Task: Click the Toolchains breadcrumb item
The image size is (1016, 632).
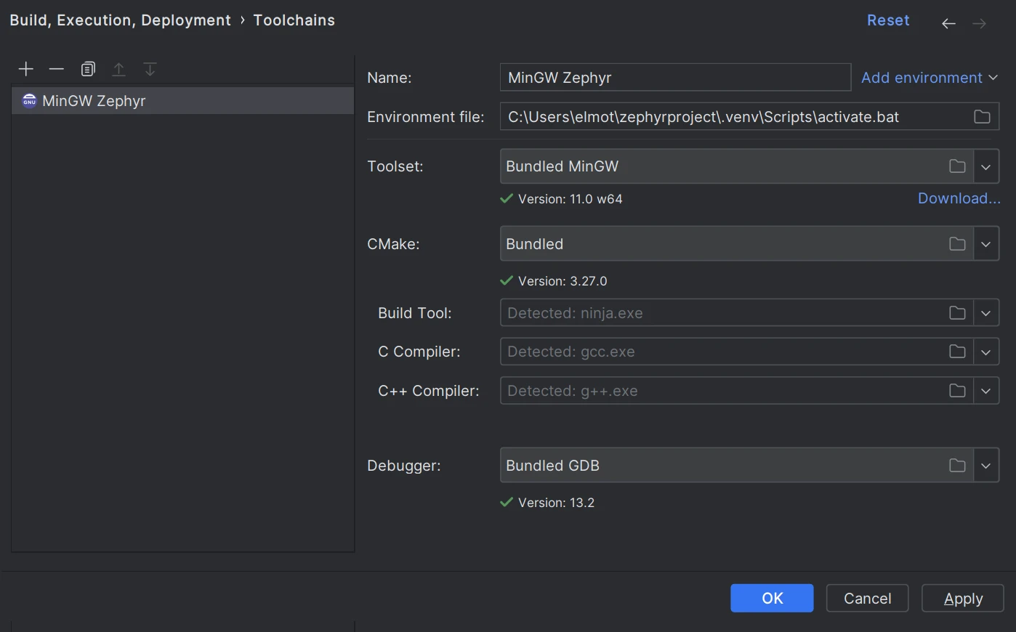Action: pos(294,20)
